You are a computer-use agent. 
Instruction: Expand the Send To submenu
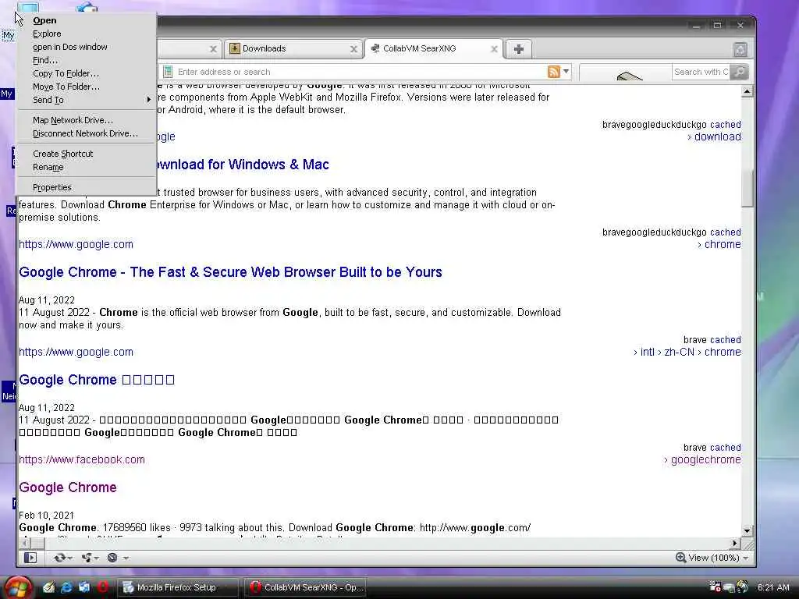87,100
